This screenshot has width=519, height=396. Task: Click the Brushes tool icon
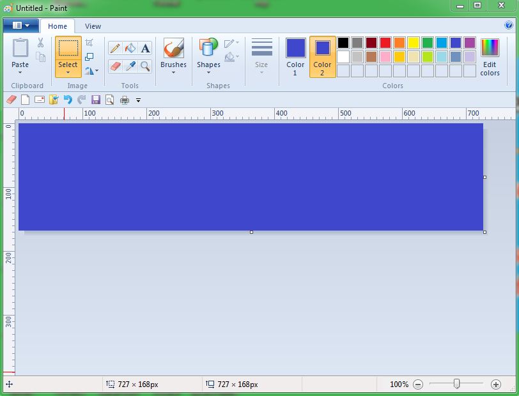[x=173, y=49]
